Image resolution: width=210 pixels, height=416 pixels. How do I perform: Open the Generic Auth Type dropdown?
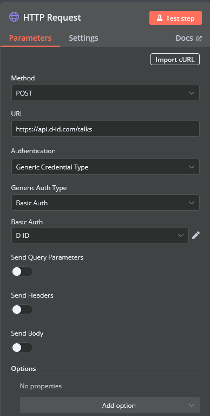pyautogui.click(x=105, y=203)
